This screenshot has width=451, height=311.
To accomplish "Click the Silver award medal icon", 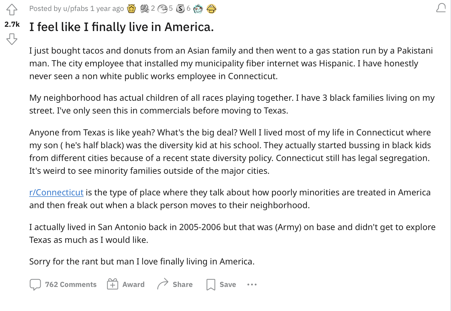I will (180, 9).
